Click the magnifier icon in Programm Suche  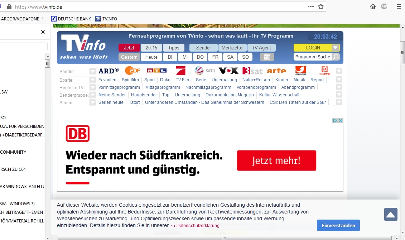click(336, 57)
